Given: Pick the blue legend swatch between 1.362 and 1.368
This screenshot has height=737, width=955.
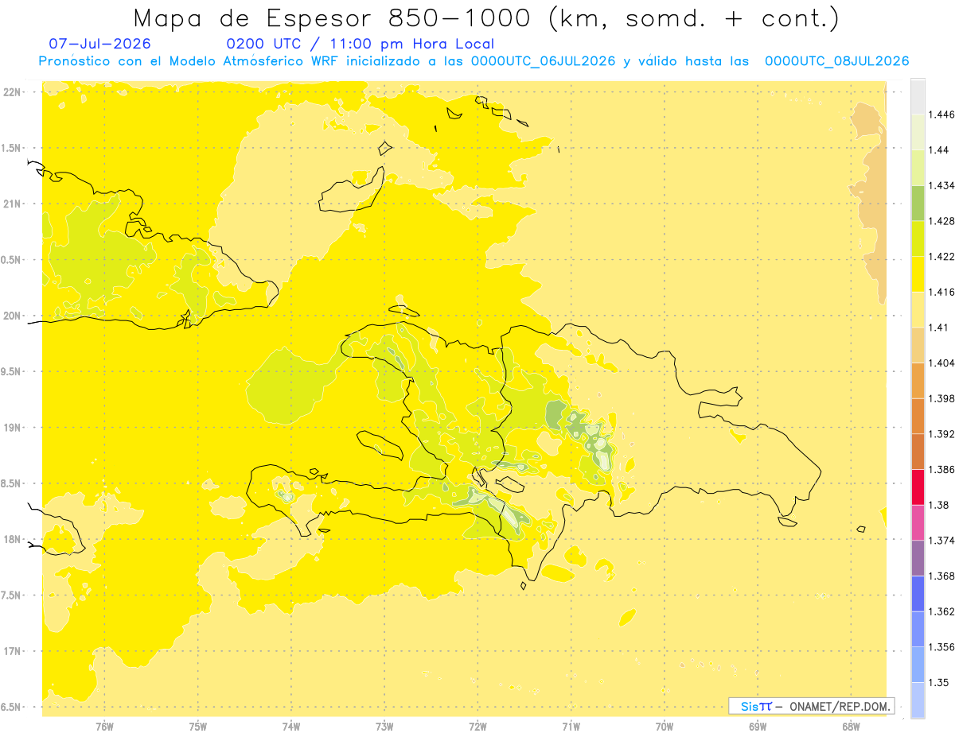Looking at the screenshot, I should click(918, 593).
